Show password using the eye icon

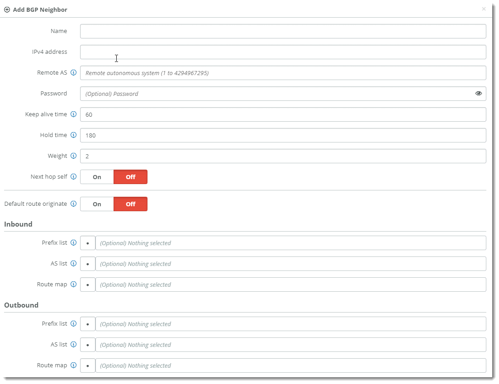pos(479,94)
